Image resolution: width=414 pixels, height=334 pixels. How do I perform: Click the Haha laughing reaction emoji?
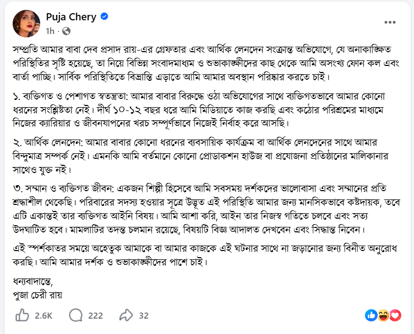(x=383, y=315)
